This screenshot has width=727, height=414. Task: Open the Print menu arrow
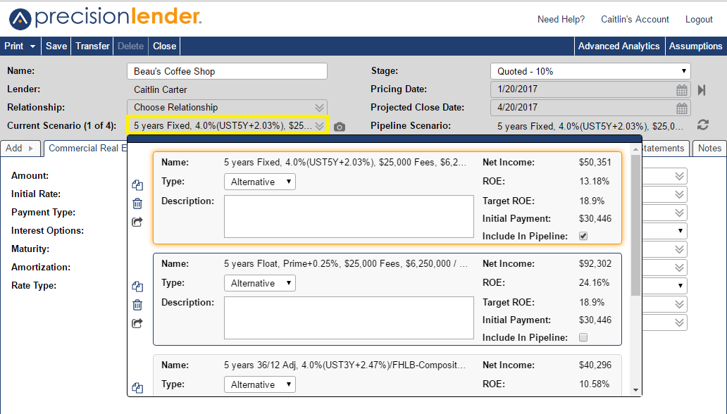tap(32, 46)
